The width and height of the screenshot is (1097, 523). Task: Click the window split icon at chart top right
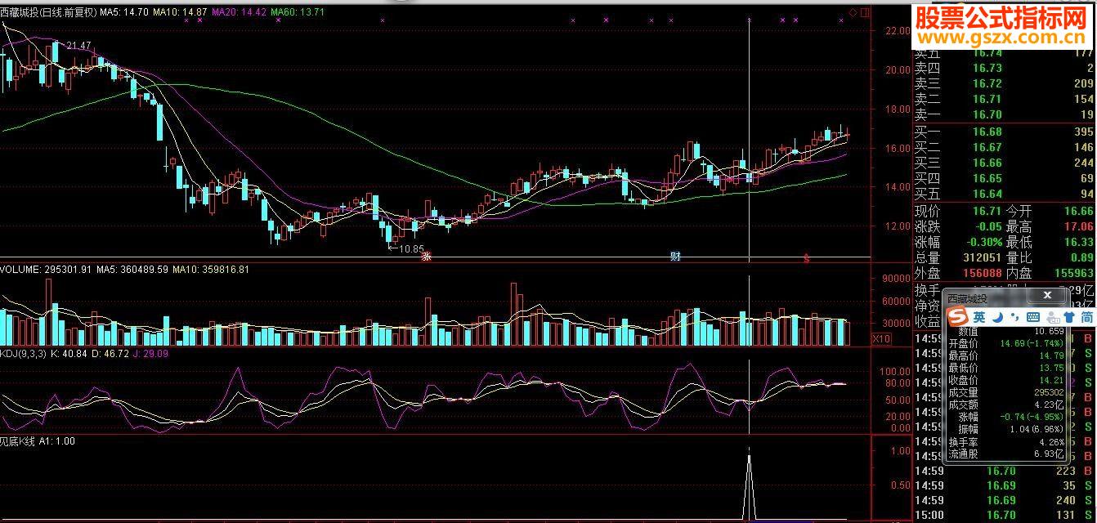coord(865,13)
